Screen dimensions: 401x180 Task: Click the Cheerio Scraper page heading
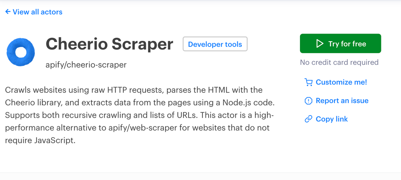coord(109,44)
